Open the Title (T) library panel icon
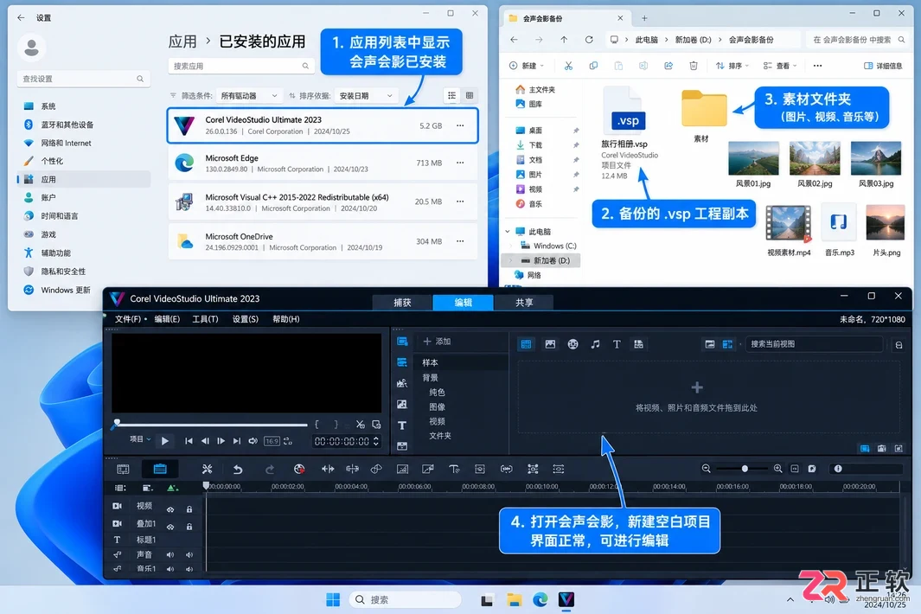This screenshot has width=921, height=614. [x=402, y=425]
